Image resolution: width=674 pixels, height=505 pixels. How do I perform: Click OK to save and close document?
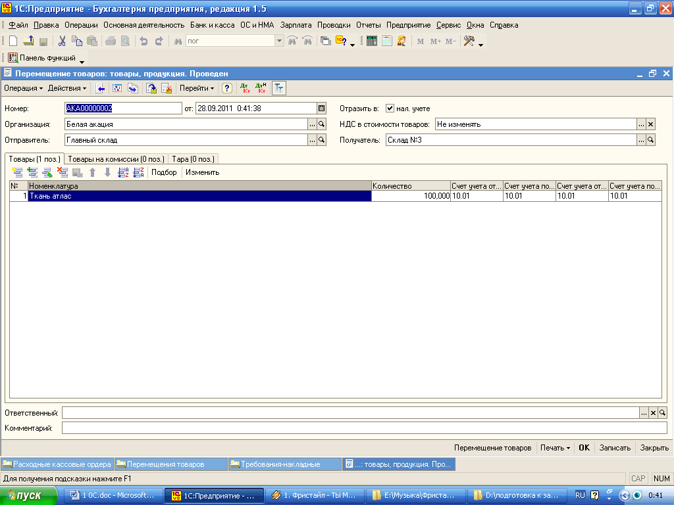coord(584,448)
